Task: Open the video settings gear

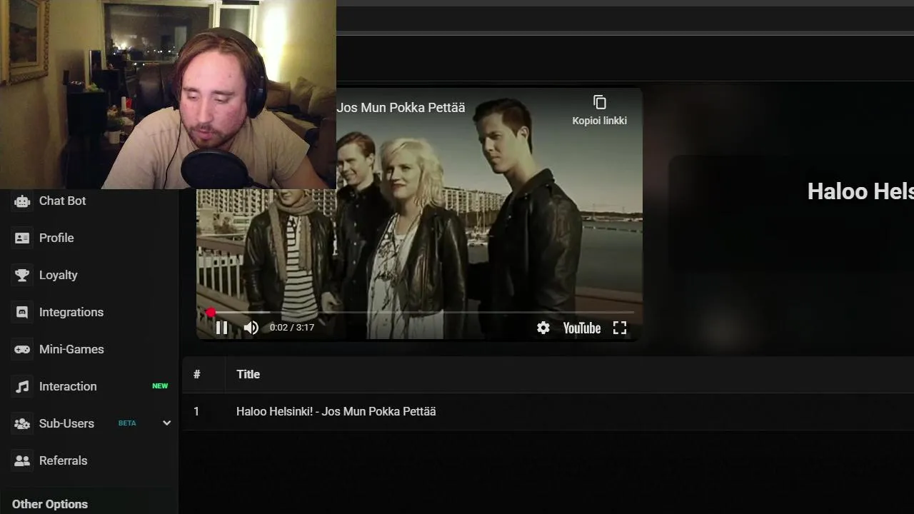Action: pyautogui.click(x=543, y=328)
